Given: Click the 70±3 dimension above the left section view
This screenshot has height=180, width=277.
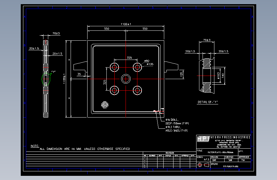Looking at the screenshot, I should 56,33.
